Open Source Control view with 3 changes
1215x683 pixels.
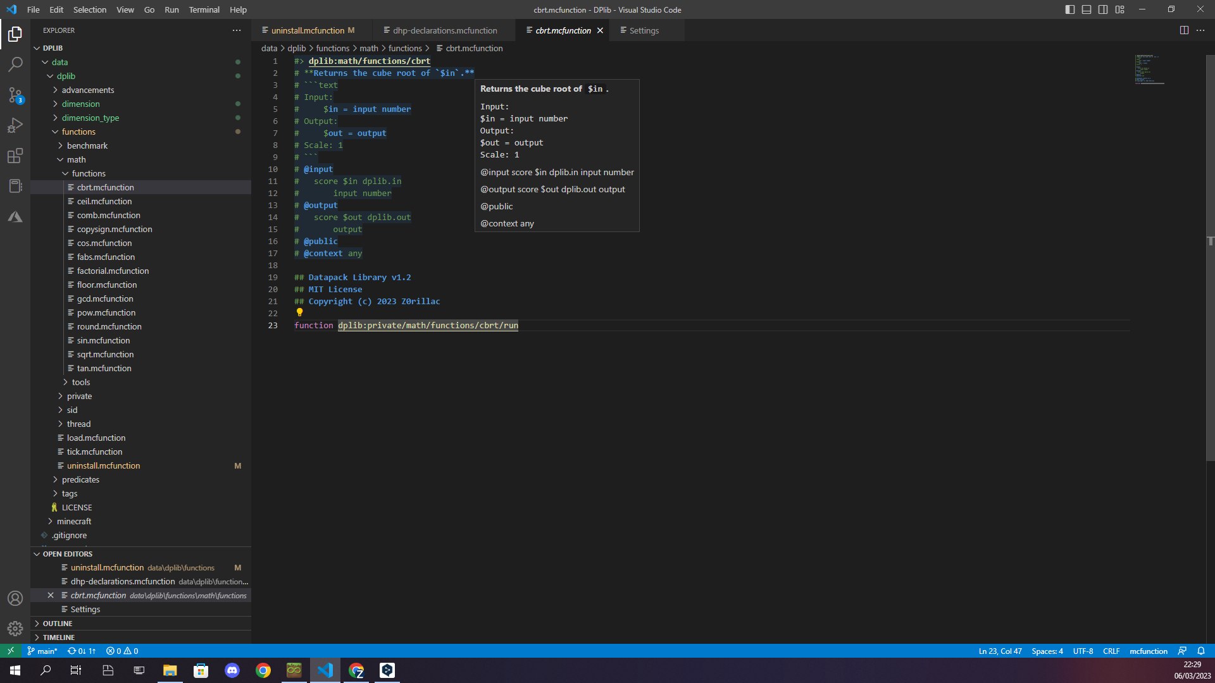tap(15, 95)
